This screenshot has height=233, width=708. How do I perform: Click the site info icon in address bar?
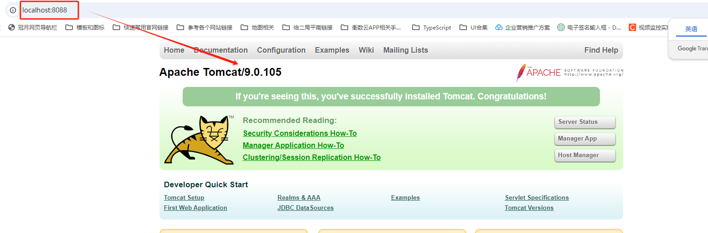(13, 10)
